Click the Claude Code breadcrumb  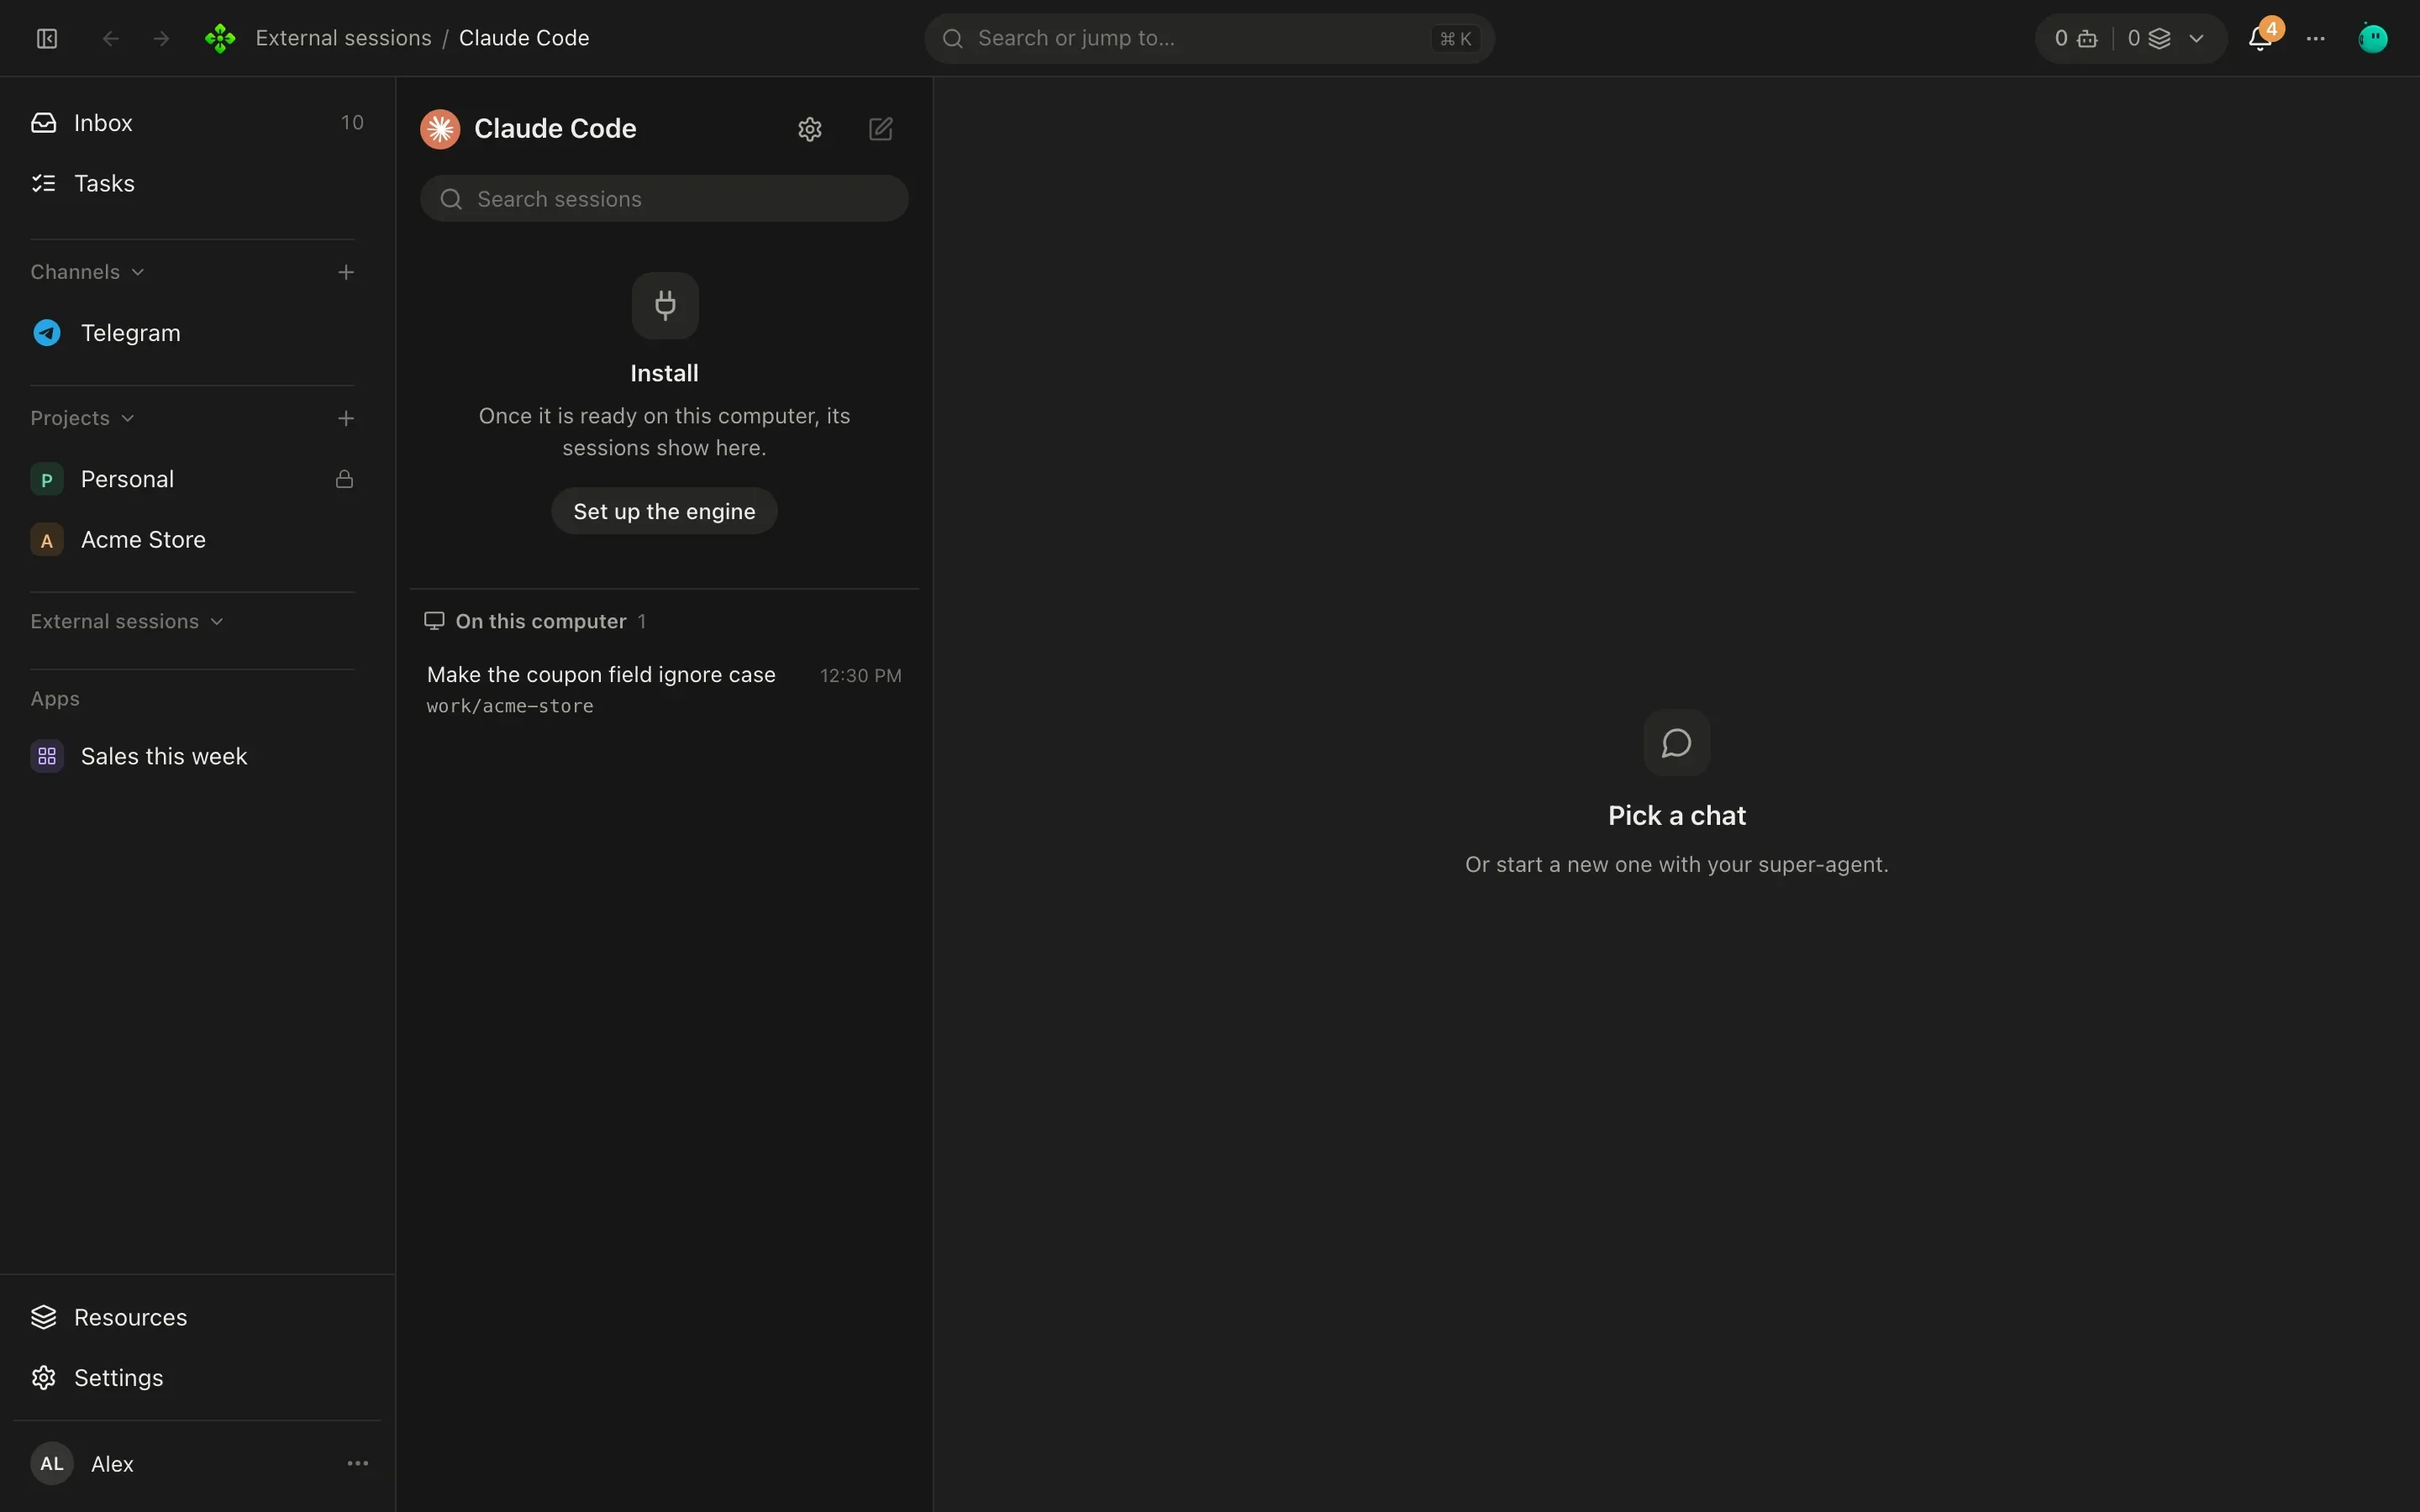(x=524, y=38)
